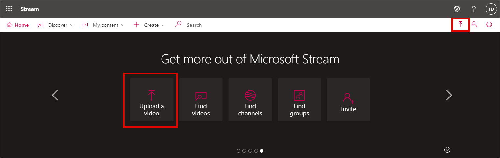Select the Invite tile
The width and height of the screenshot is (500, 158).
[x=348, y=100]
